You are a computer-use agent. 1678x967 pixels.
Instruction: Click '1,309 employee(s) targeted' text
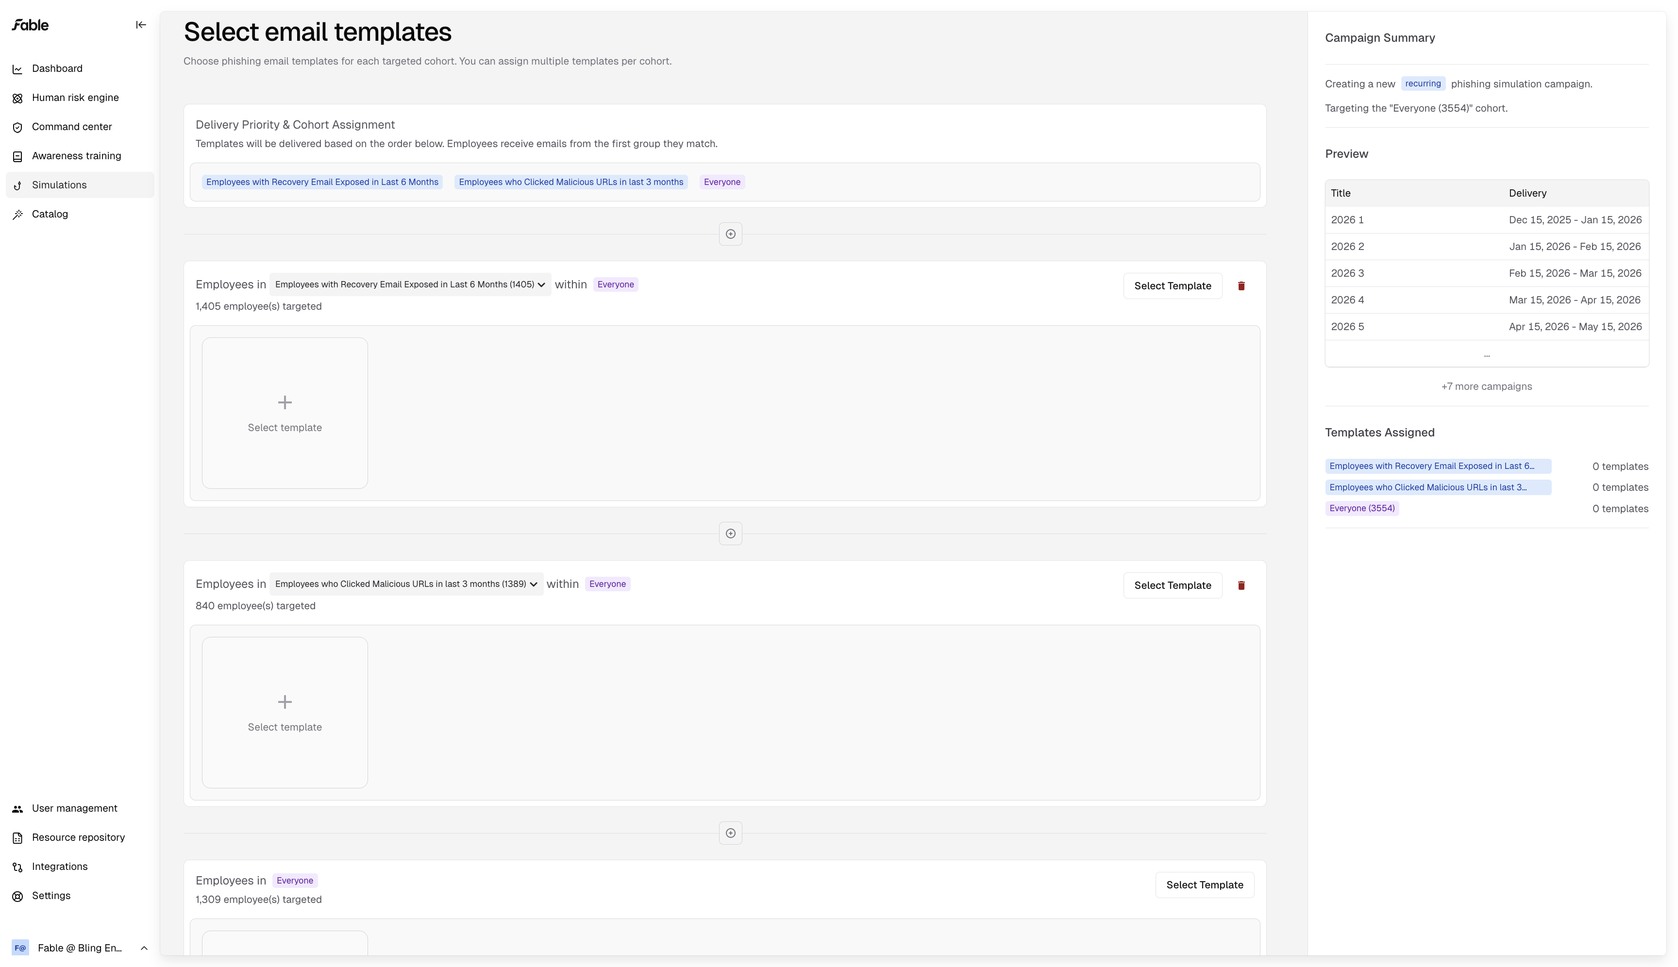(x=258, y=900)
